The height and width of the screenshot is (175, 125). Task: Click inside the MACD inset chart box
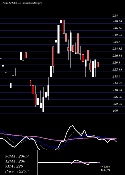click(69, 162)
